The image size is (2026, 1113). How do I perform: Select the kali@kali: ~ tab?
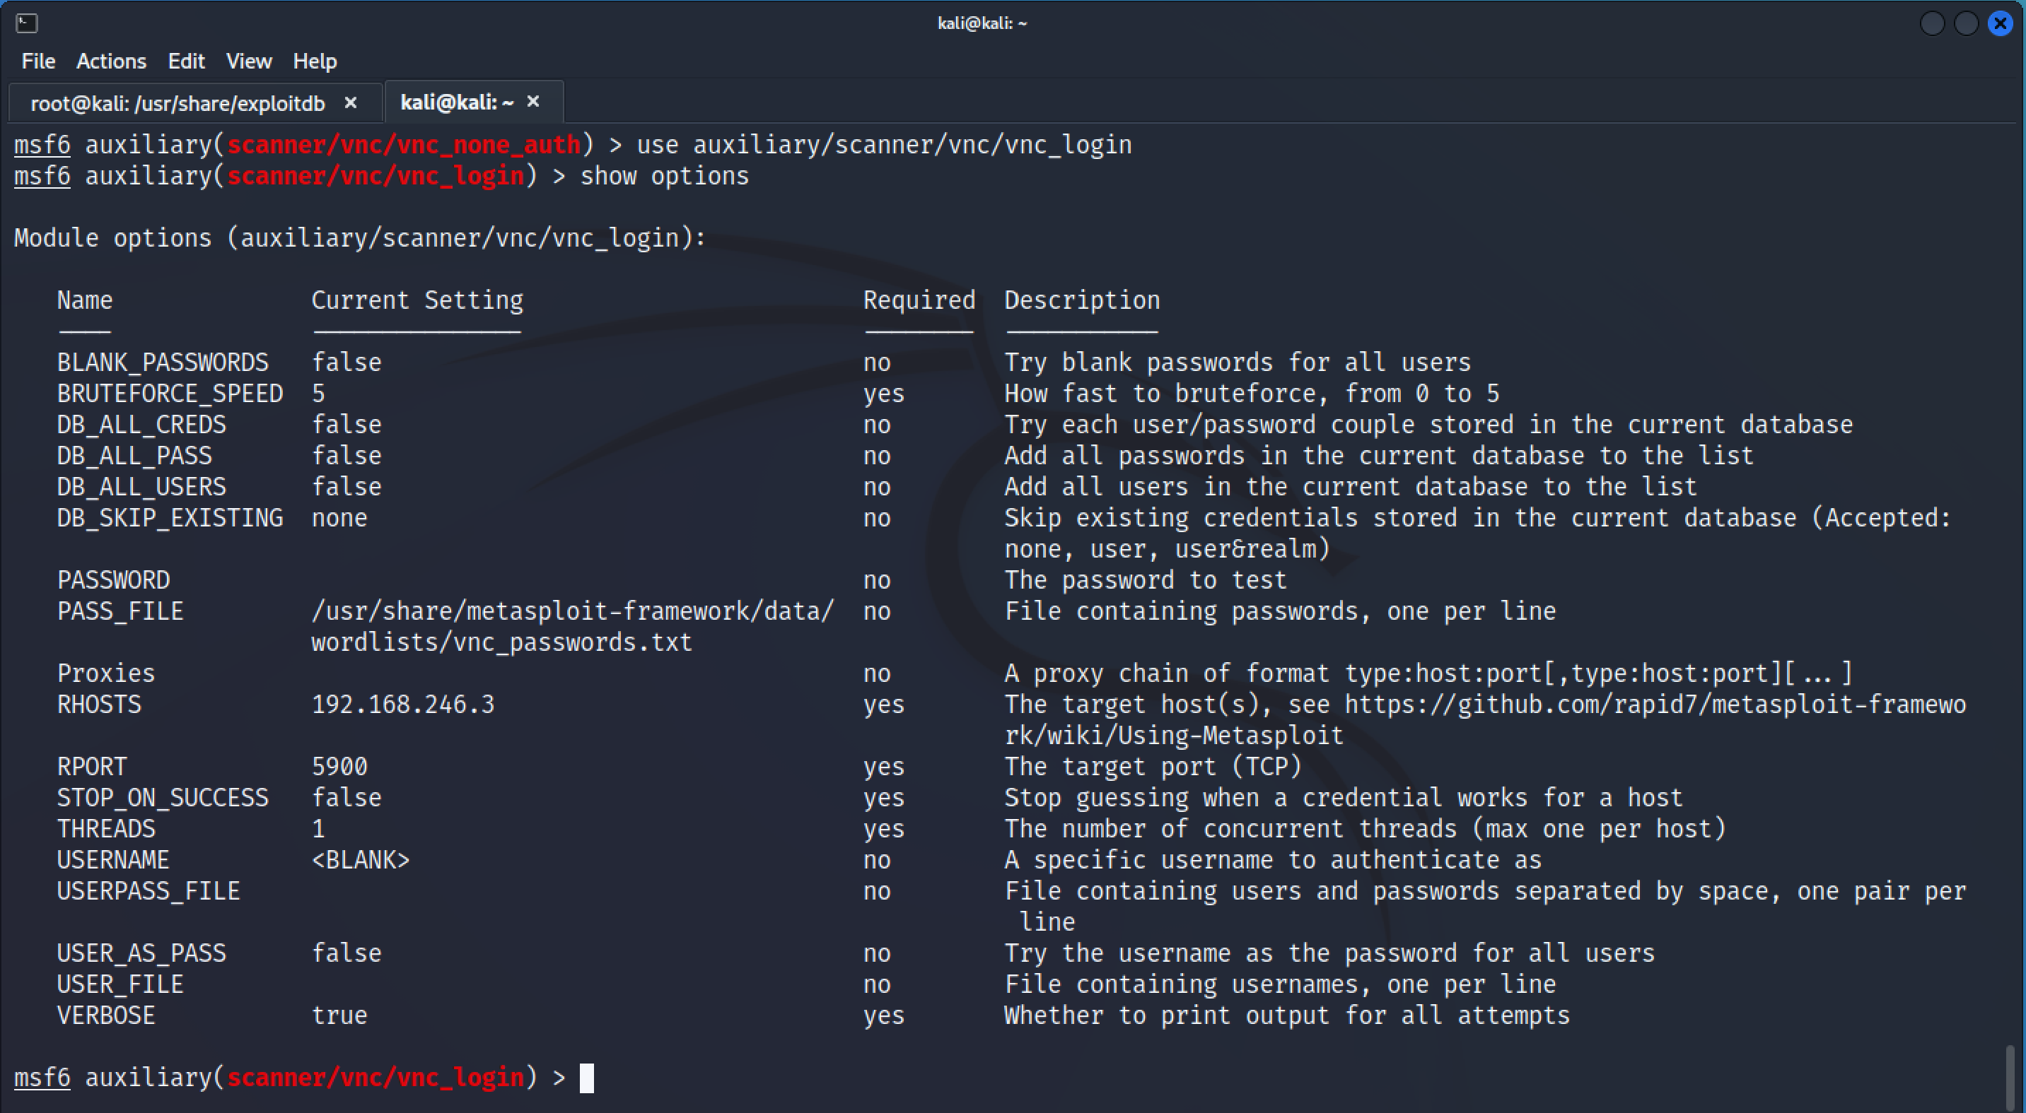(456, 102)
